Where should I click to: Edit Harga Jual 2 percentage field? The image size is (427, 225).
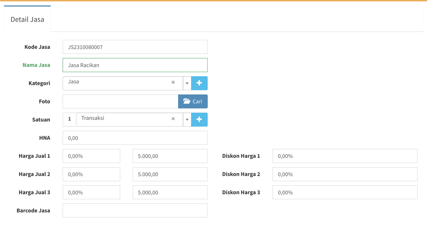(x=91, y=174)
